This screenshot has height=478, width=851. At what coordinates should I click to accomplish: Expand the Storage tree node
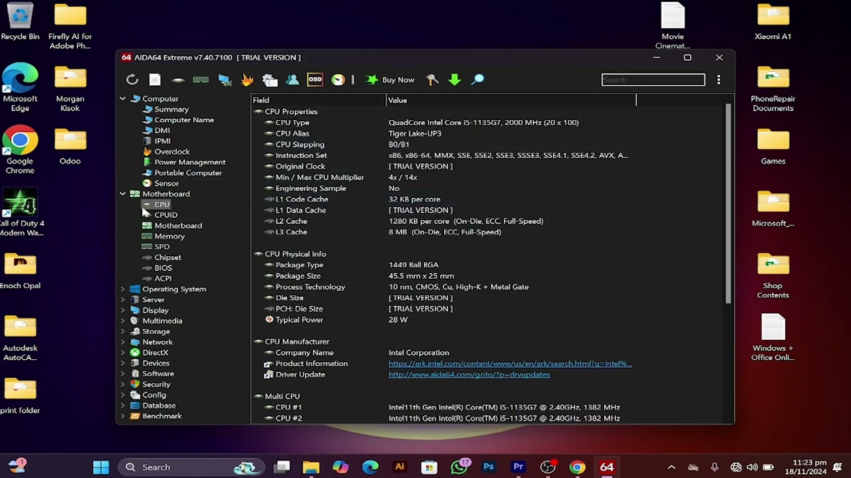coord(122,331)
